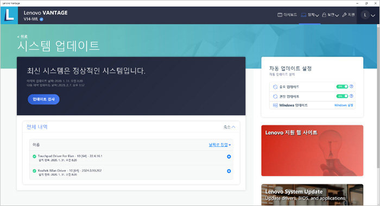380x206 pixels.
Task: Click the 전체 내역 heading
Action: [37, 127]
